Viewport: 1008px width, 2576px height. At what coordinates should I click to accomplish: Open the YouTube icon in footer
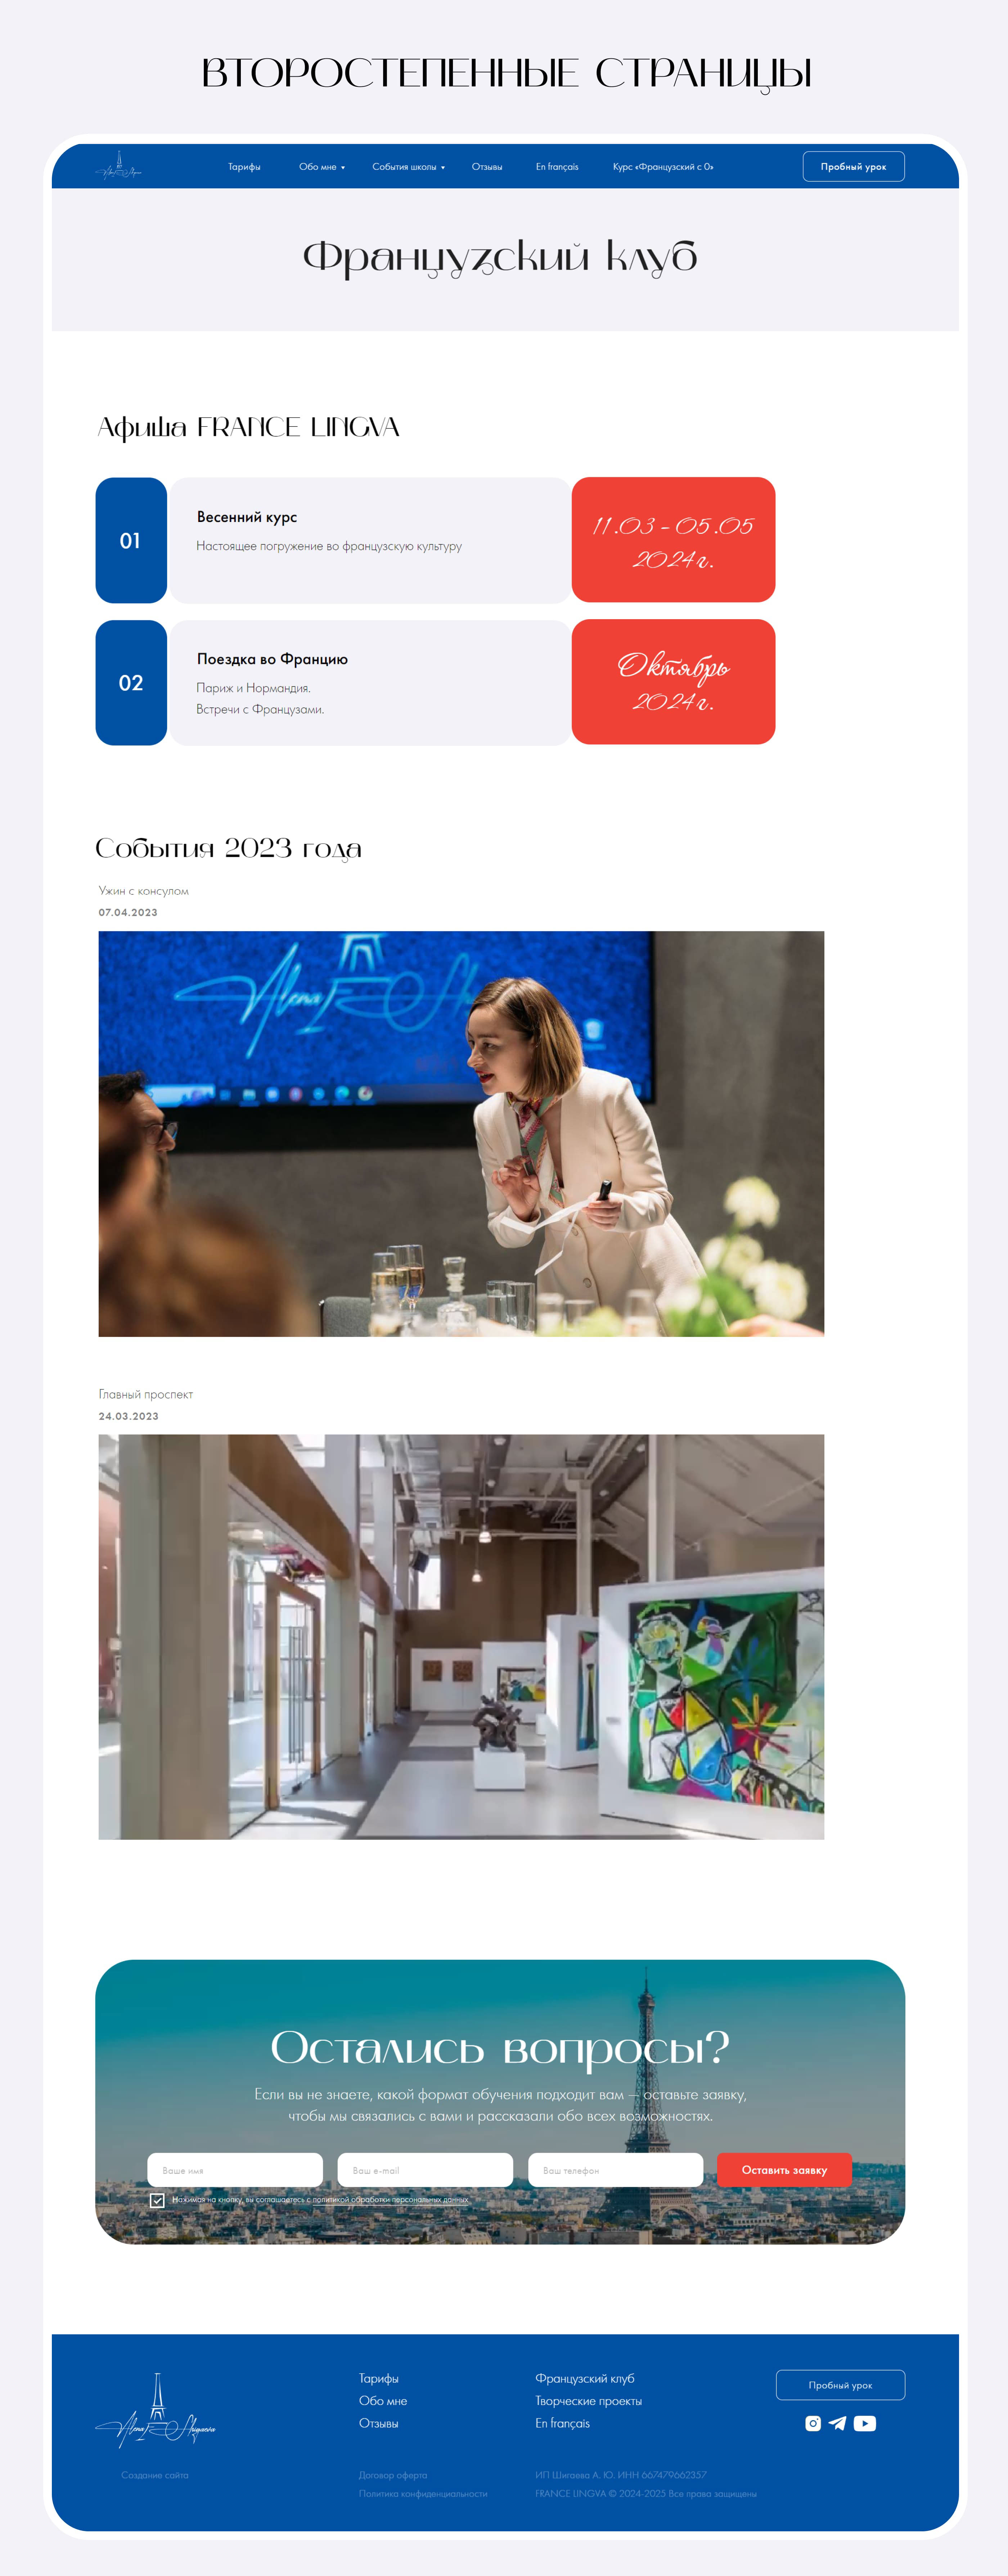pyautogui.click(x=865, y=2423)
